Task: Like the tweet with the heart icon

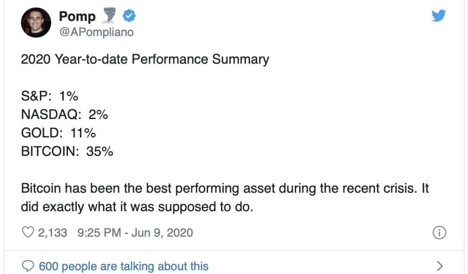Action: 28,232
